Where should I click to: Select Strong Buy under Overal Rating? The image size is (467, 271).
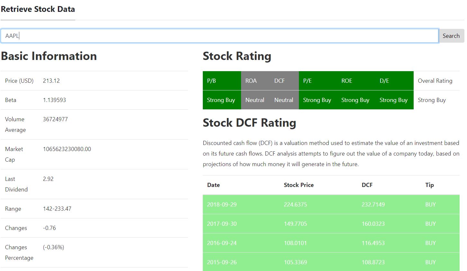(x=436, y=100)
